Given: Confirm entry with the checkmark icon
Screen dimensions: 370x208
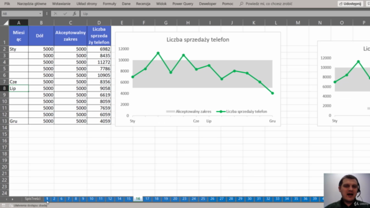Looking at the screenshot, I should 65,14.
